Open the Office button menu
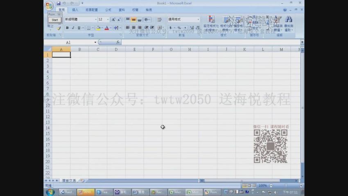 49,6
